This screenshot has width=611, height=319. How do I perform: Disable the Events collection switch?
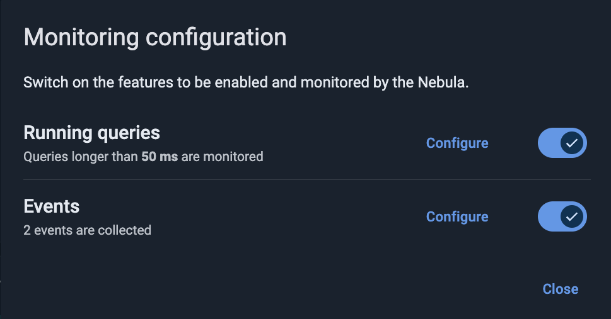point(562,217)
